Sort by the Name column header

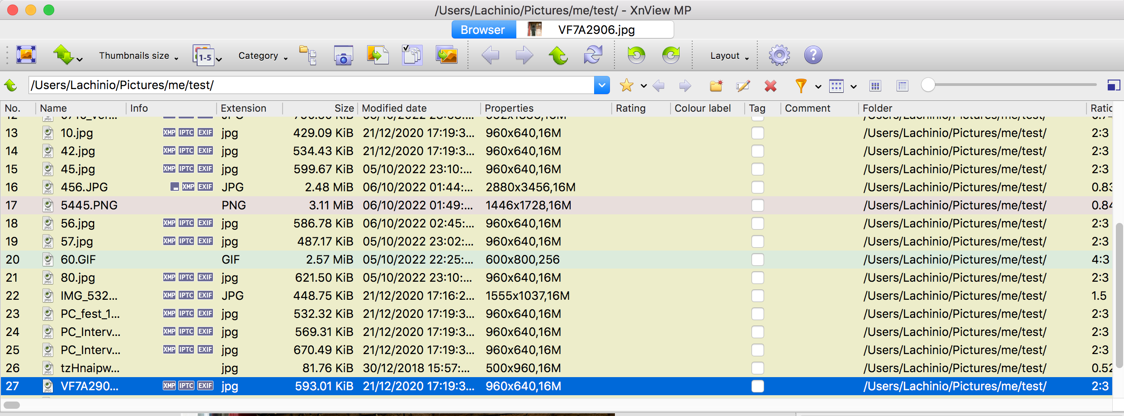[80, 108]
